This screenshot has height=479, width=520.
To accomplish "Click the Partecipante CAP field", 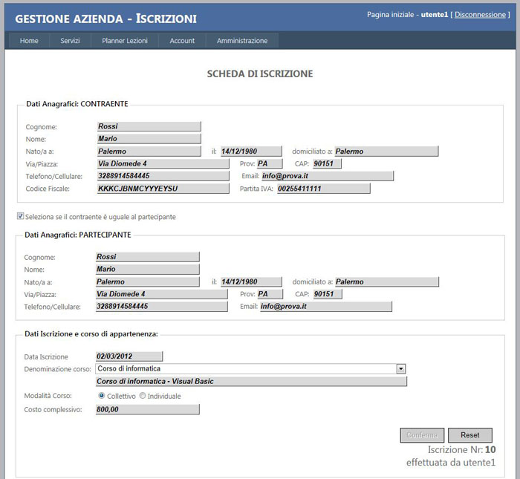I will click(328, 293).
